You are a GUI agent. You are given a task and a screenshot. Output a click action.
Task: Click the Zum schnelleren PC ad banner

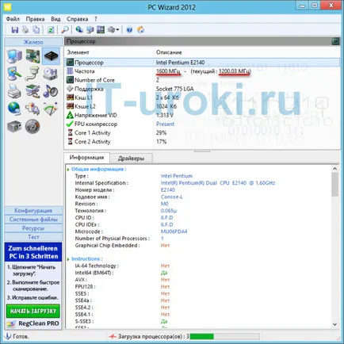point(33,252)
